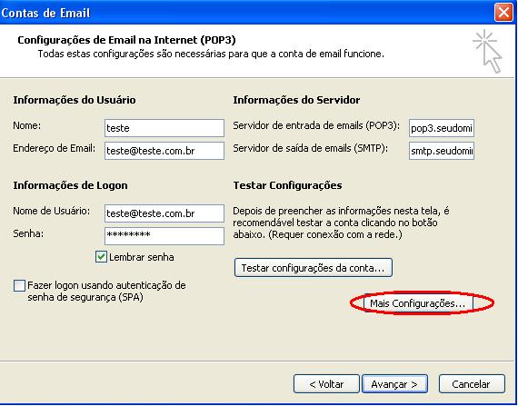Cancel the email account setup

point(472,384)
